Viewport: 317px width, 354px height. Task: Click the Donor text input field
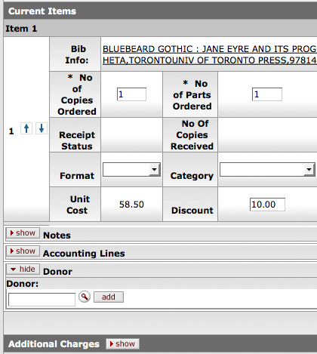[42, 300]
